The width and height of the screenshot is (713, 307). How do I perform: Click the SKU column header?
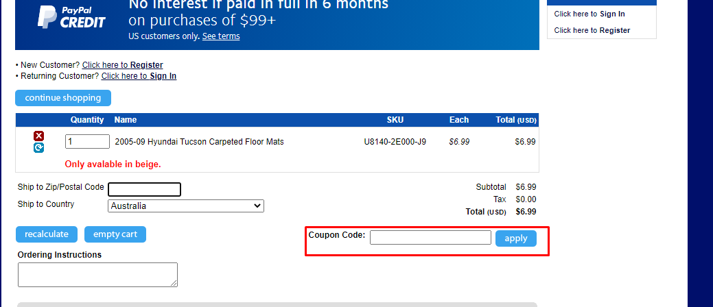point(395,120)
